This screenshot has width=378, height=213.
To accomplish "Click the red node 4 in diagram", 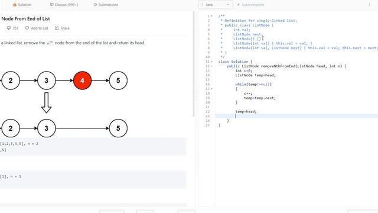I will coord(82,80).
